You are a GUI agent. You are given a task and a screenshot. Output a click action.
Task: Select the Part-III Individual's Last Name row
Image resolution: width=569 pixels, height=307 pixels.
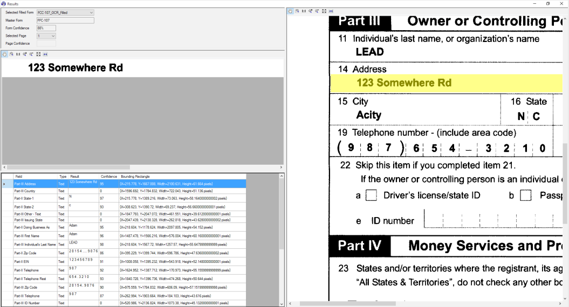pyautogui.click(x=35, y=245)
